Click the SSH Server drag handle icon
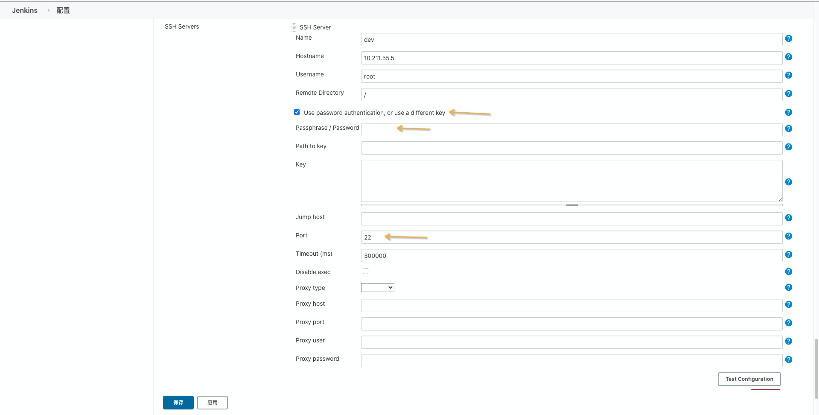Screen dimensions: 819x415 point(294,27)
